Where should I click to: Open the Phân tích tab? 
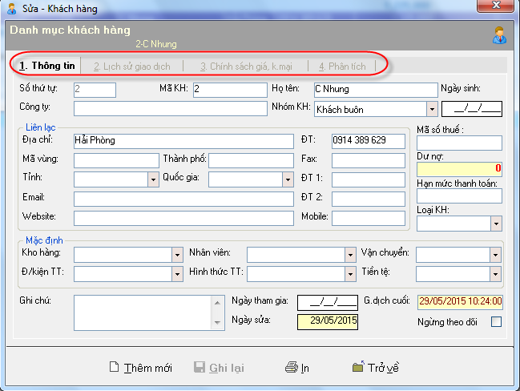coord(341,67)
